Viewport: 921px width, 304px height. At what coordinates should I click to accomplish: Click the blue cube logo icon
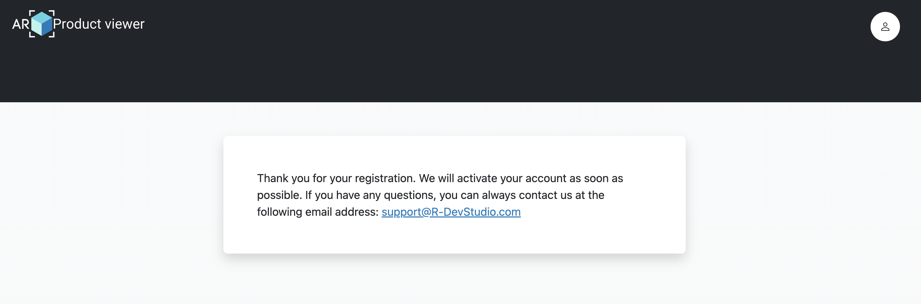tap(42, 23)
